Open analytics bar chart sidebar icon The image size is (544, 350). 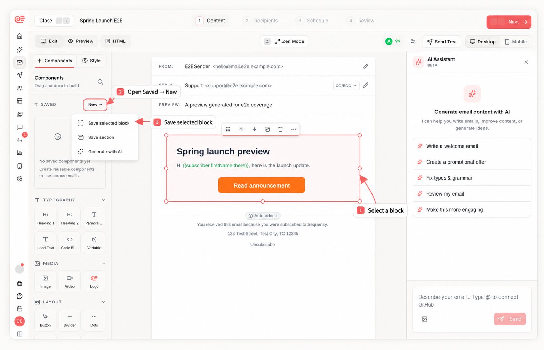point(19,153)
